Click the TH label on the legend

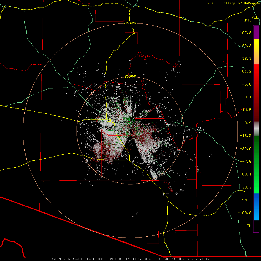pos(249,226)
